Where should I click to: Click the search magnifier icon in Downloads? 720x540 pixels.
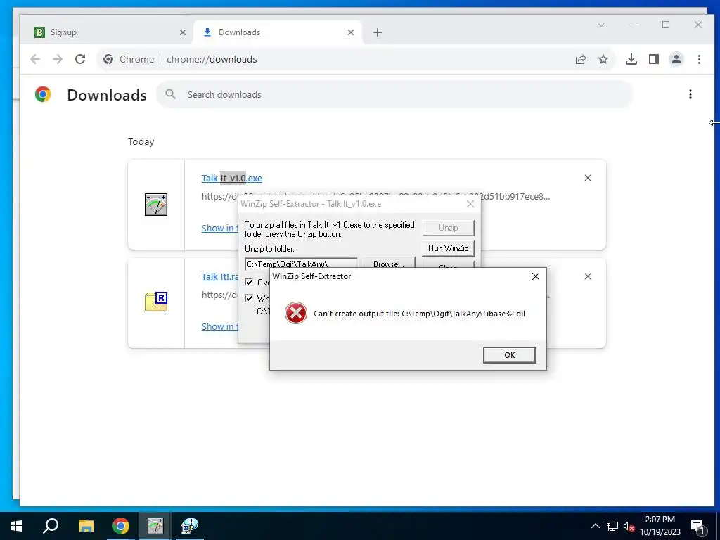[170, 94]
